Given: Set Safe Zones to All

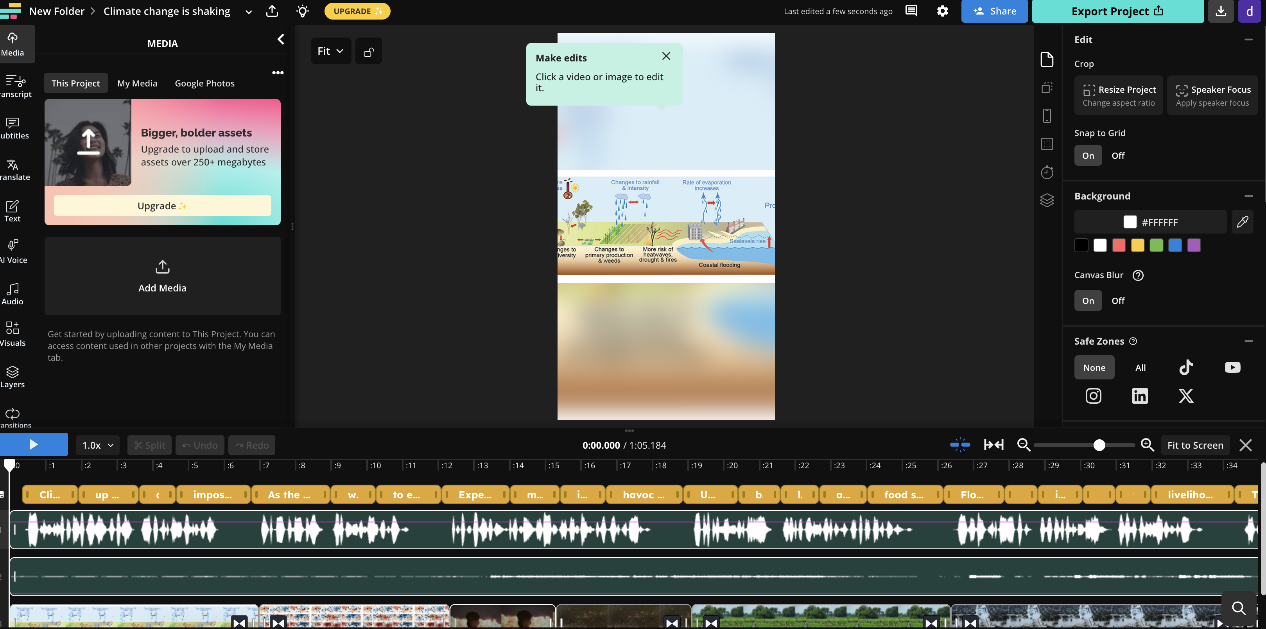Looking at the screenshot, I should click(1140, 367).
